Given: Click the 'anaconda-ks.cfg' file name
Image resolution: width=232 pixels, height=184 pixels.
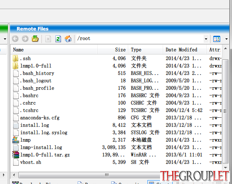Looking at the screenshot, I should (40, 118).
